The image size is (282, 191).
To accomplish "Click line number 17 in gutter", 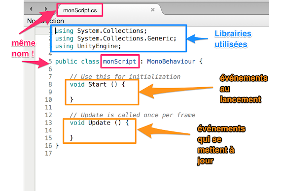I will 48,153.
